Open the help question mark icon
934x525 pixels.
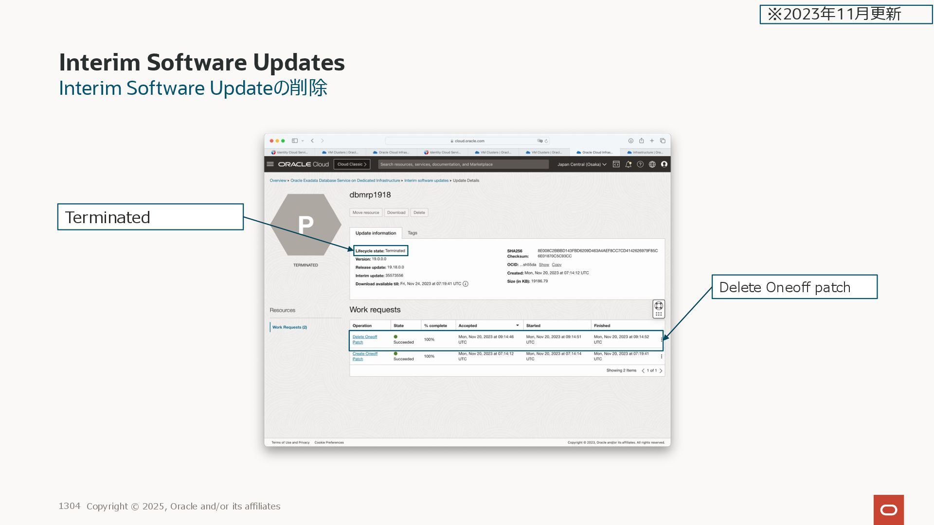click(x=640, y=164)
